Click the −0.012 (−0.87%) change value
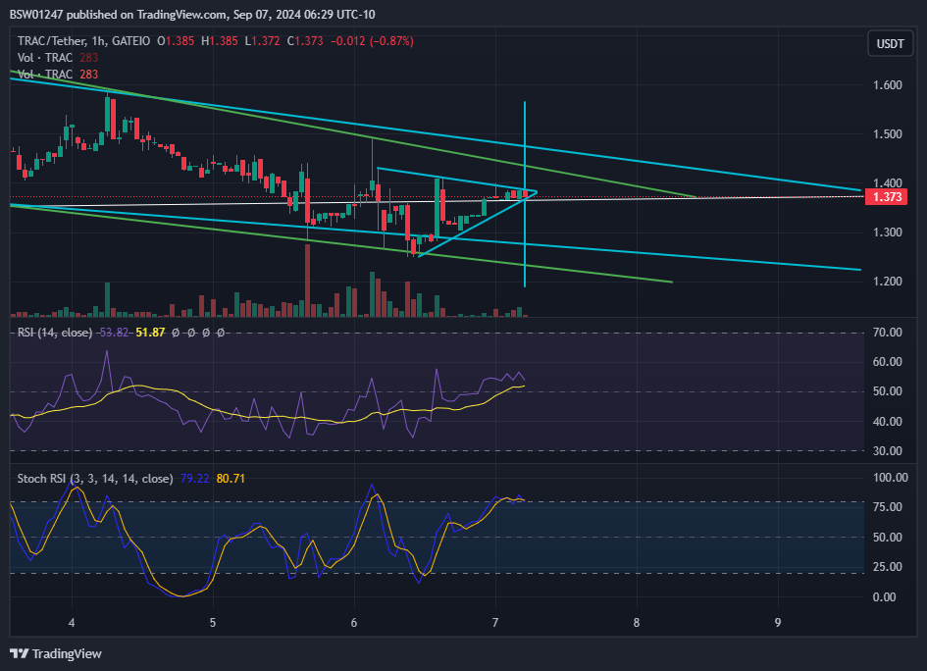Viewport: 927px width, 671px height. click(x=372, y=41)
